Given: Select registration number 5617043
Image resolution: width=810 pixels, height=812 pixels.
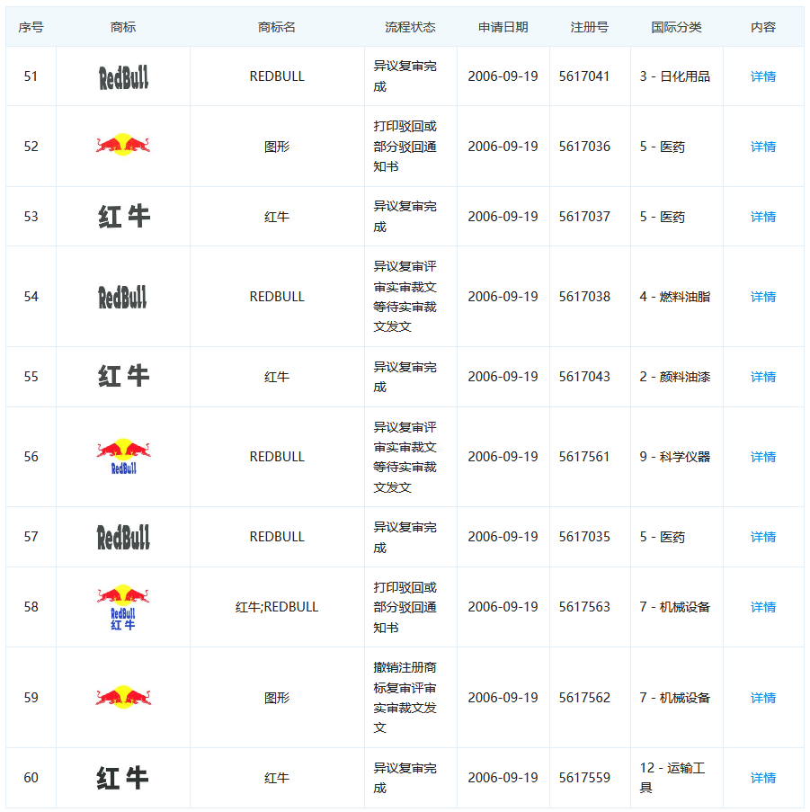Looking at the screenshot, I should click(x=584, y=377).
